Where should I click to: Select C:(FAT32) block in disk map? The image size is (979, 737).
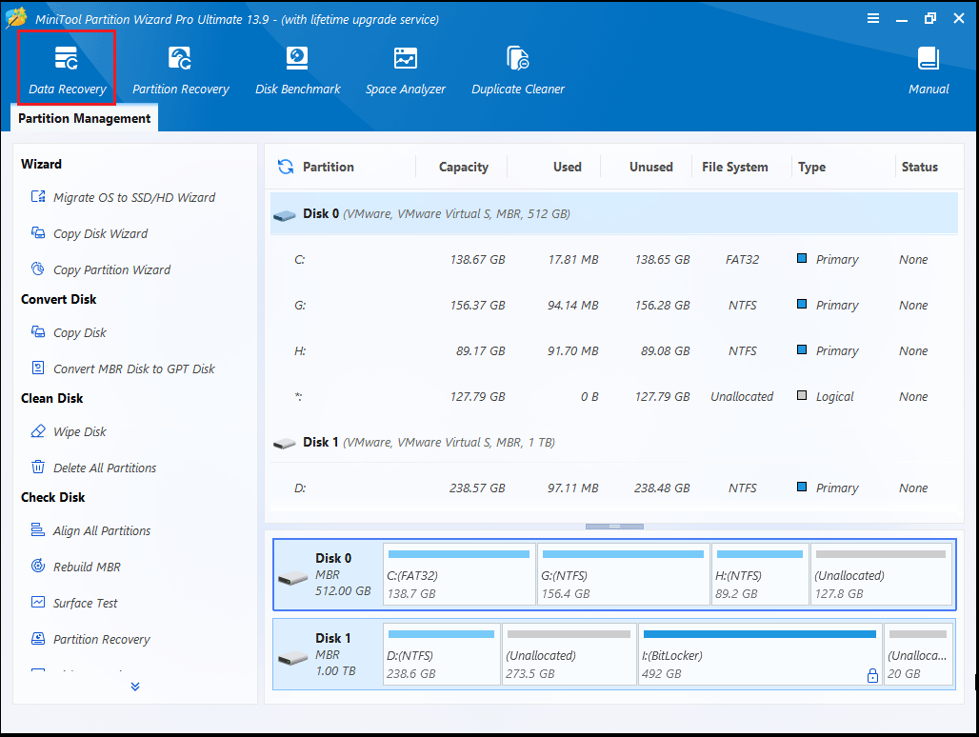click(459, 574)
